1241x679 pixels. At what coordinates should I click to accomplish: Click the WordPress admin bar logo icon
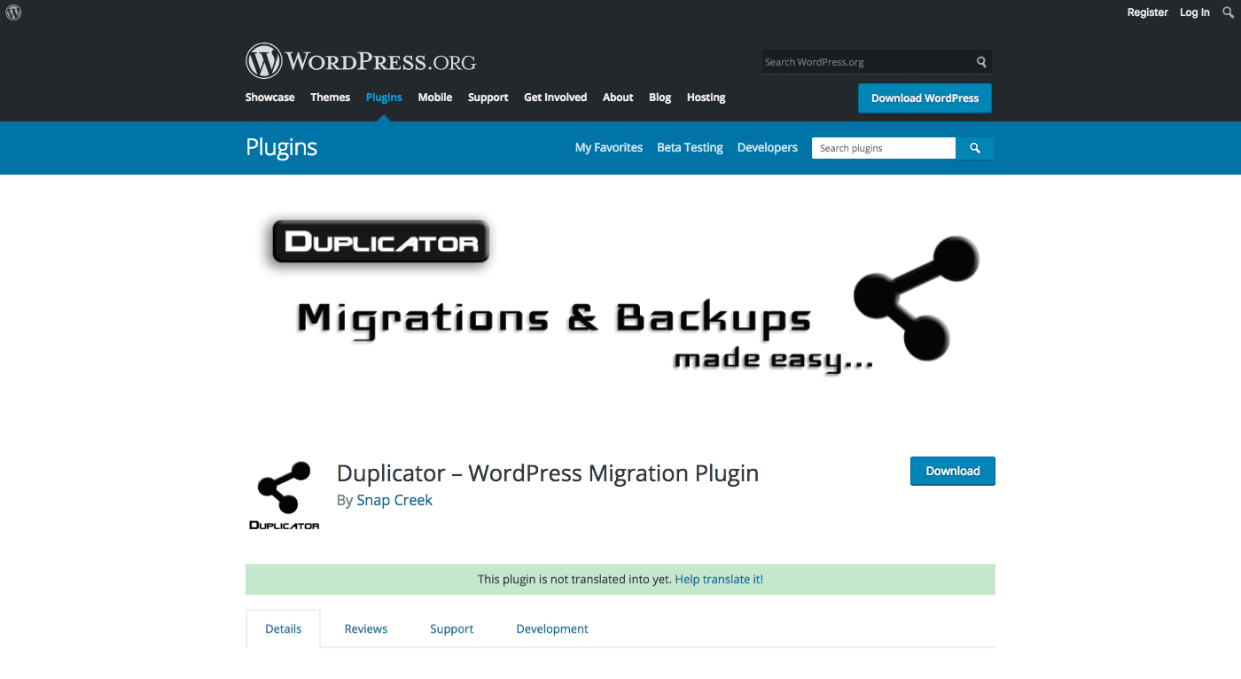pos(13,12)
